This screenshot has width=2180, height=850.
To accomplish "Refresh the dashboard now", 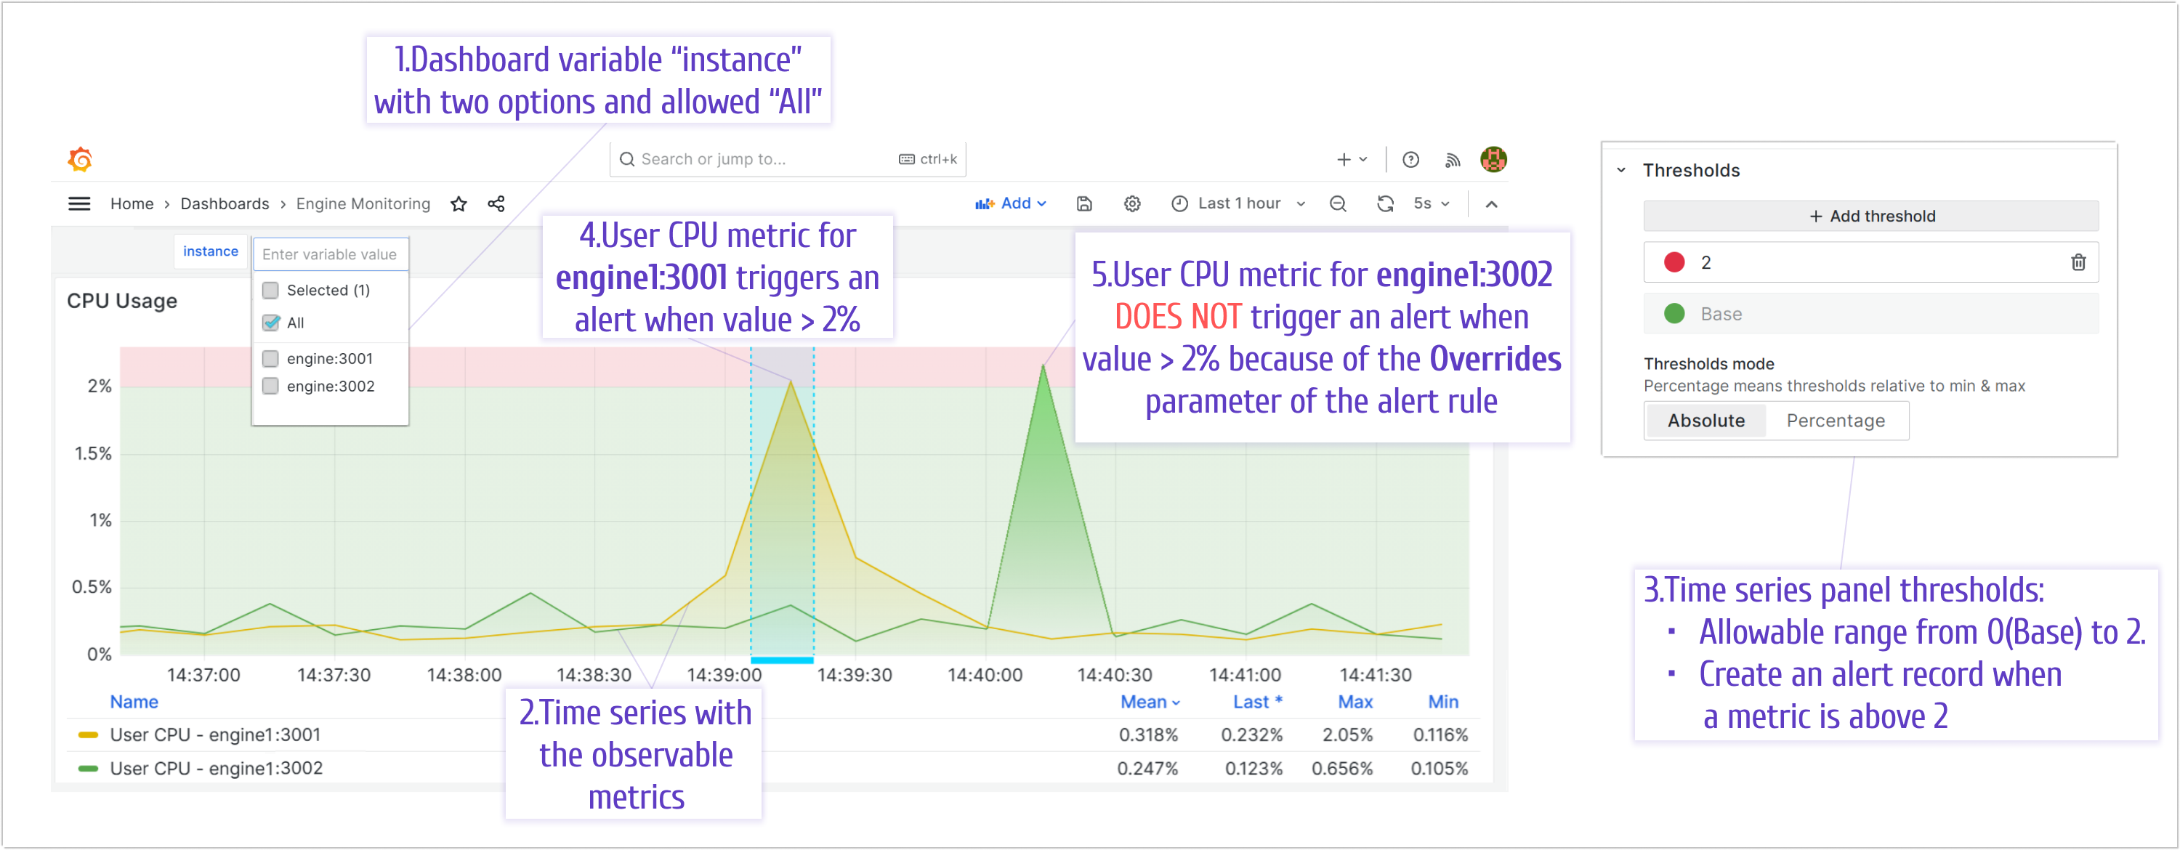I will 1385,204.
